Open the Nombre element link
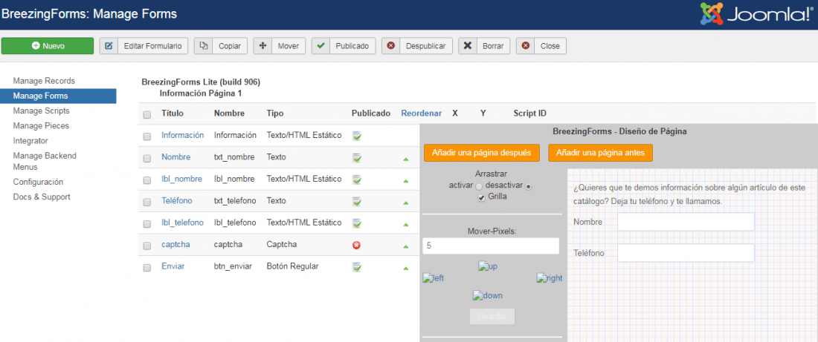The width and height of the screenshot is (818, 342). [x=175, y=157]
